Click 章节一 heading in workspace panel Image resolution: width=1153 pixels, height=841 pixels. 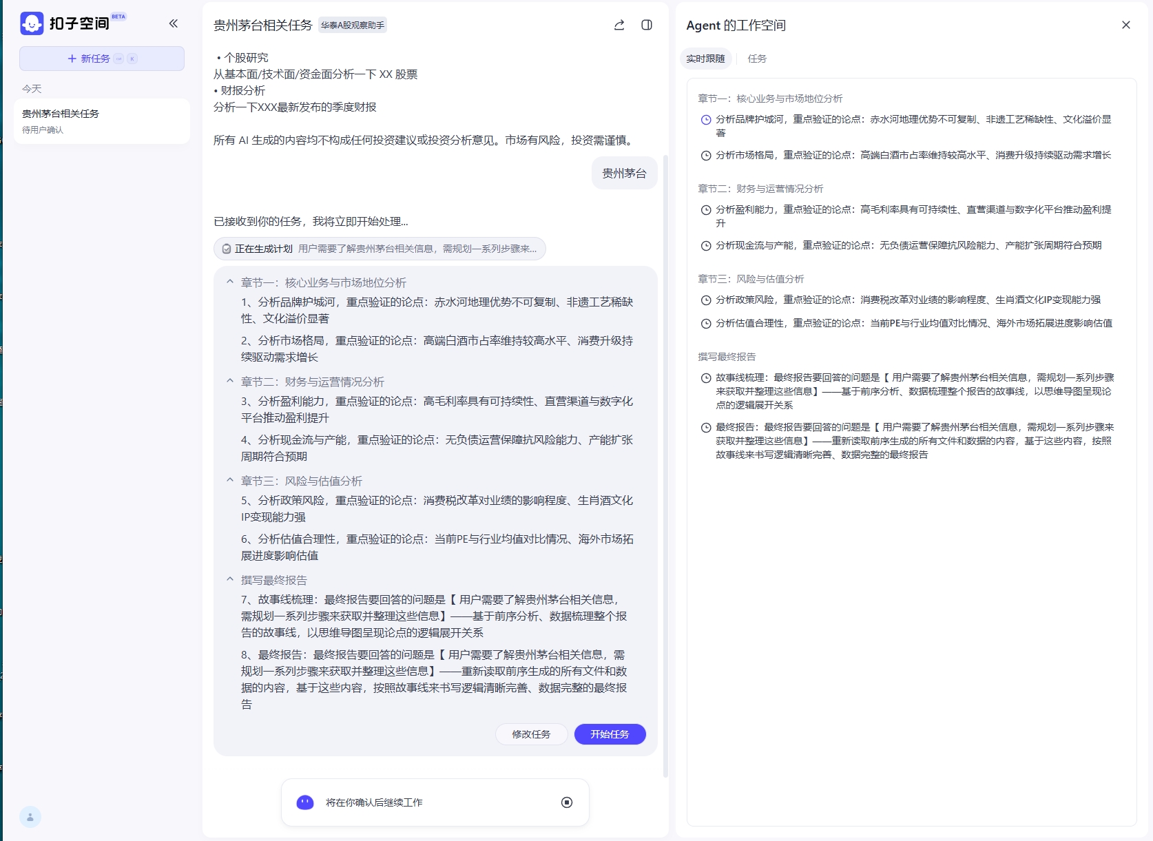(770, 98)
